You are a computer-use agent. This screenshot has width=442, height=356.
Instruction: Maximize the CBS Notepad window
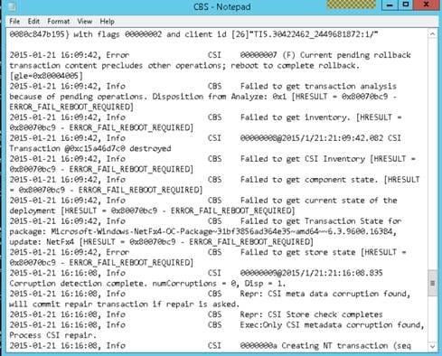pyautogui.click(x=406, y=5)
